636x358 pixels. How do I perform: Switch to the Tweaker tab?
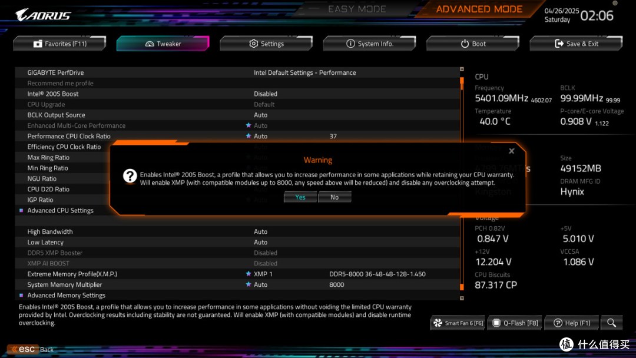(x=163, y=44)
